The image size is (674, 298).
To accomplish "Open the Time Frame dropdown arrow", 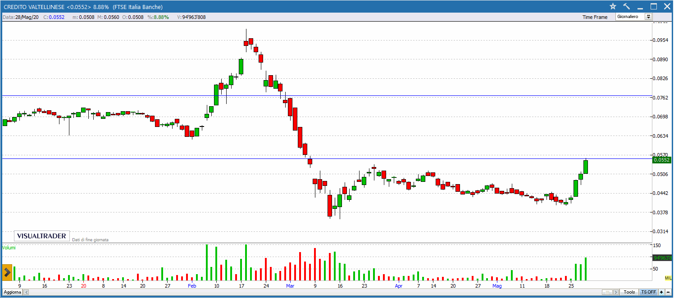I will (x=648, y=17).
